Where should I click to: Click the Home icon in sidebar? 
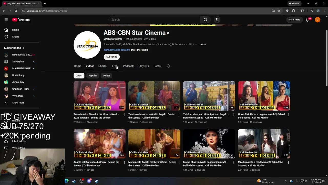pyautogui.click(x=6, y=30)
